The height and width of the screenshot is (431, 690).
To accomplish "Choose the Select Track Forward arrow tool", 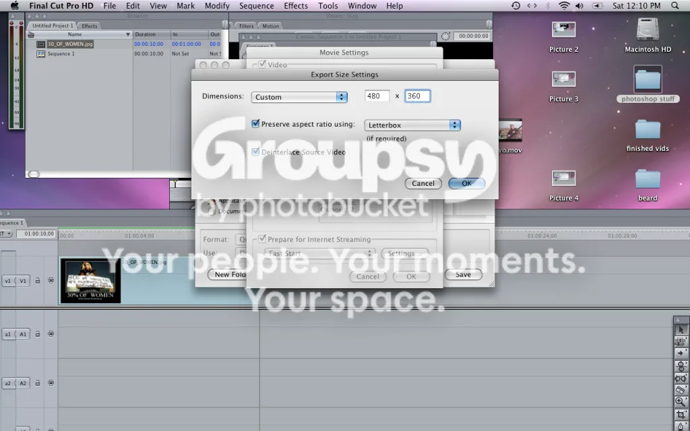I will (681, 354).
